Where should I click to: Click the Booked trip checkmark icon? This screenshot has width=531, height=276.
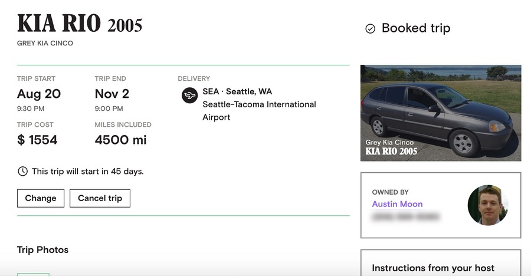coord(370,29)
